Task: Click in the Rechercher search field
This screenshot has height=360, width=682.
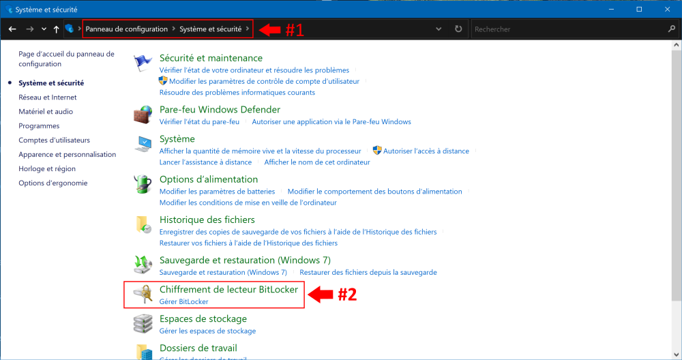Action: tap(569, 29)
